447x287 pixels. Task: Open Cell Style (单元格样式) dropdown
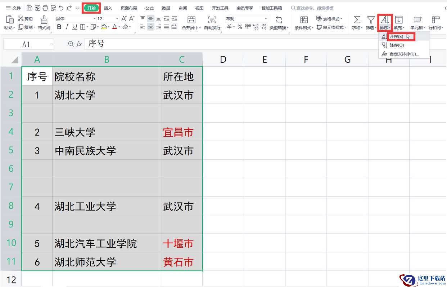[331, 27]
